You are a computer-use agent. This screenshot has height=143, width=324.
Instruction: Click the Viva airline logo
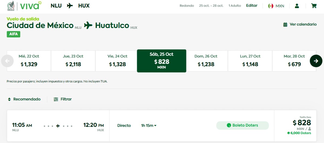tap(31, 6)
